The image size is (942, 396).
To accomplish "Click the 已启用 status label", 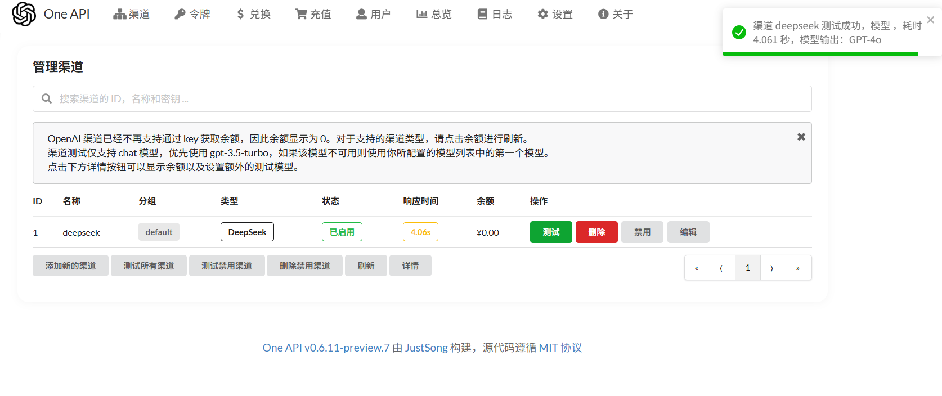I will coord(342,232).
